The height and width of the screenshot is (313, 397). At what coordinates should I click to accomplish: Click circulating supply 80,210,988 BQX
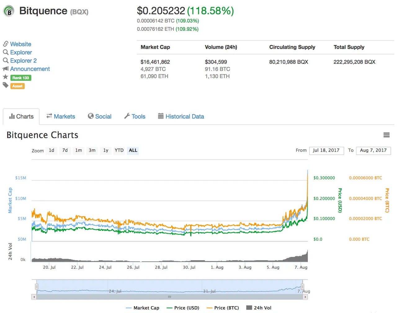pyautogui.click(x=288, y=62)
